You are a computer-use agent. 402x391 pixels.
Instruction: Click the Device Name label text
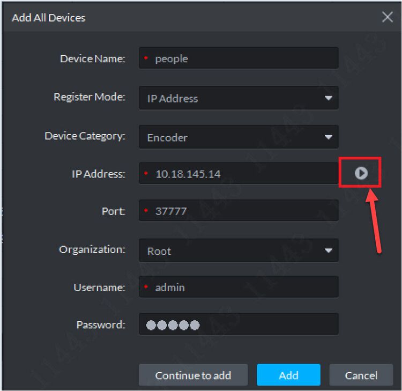pyautogui.click(x=92, y=58)
